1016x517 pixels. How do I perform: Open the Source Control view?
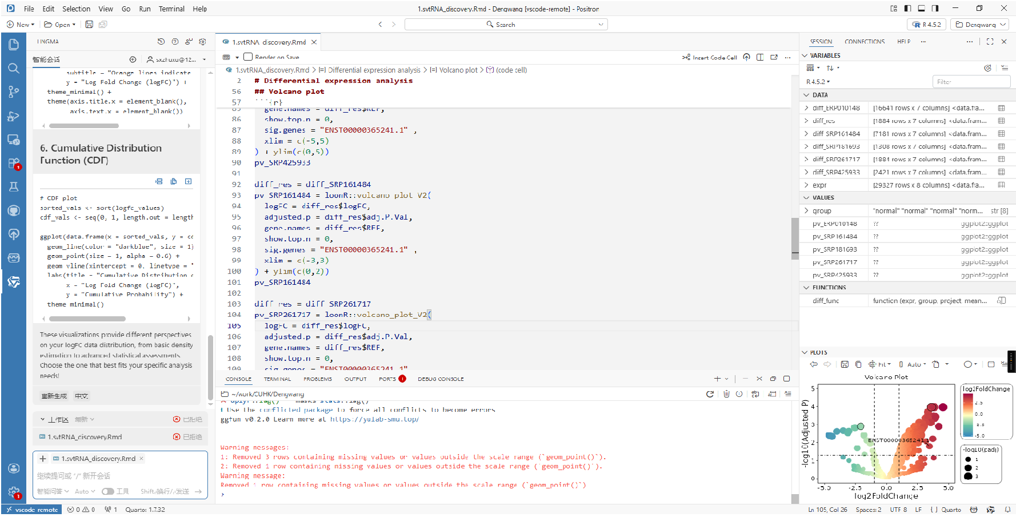click(x=14, y=92)
